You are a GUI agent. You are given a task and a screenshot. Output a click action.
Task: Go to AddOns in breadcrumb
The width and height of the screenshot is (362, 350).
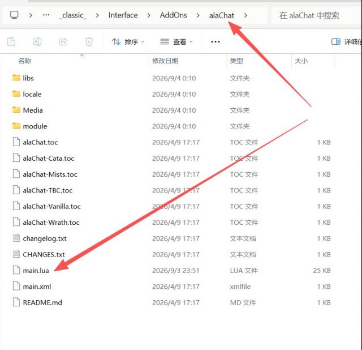pyautogui.click(x=174, y=15)
